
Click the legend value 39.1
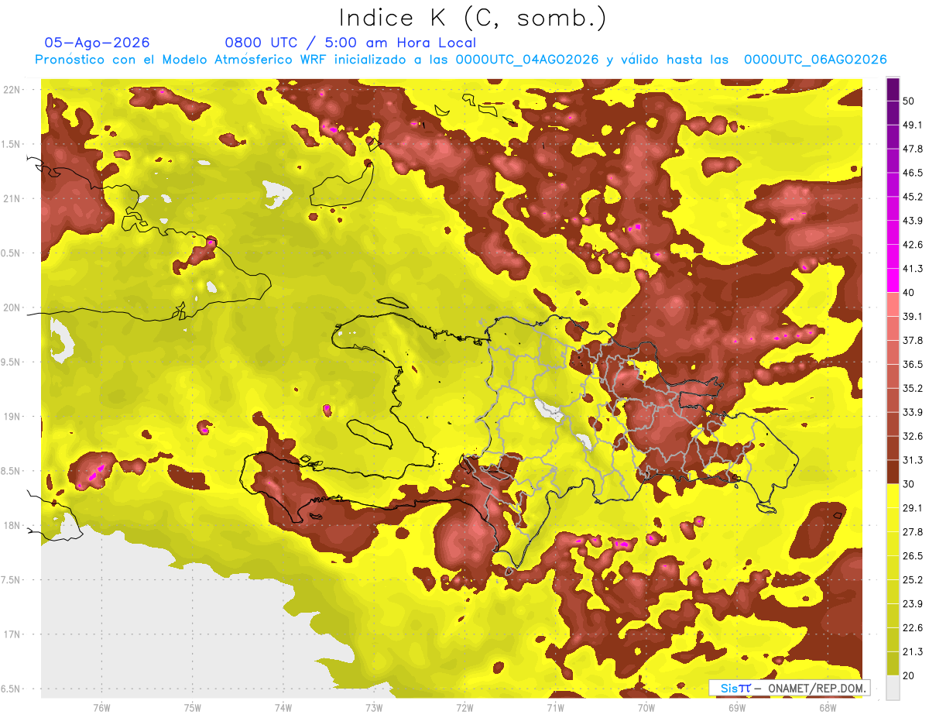pos(913,316)
